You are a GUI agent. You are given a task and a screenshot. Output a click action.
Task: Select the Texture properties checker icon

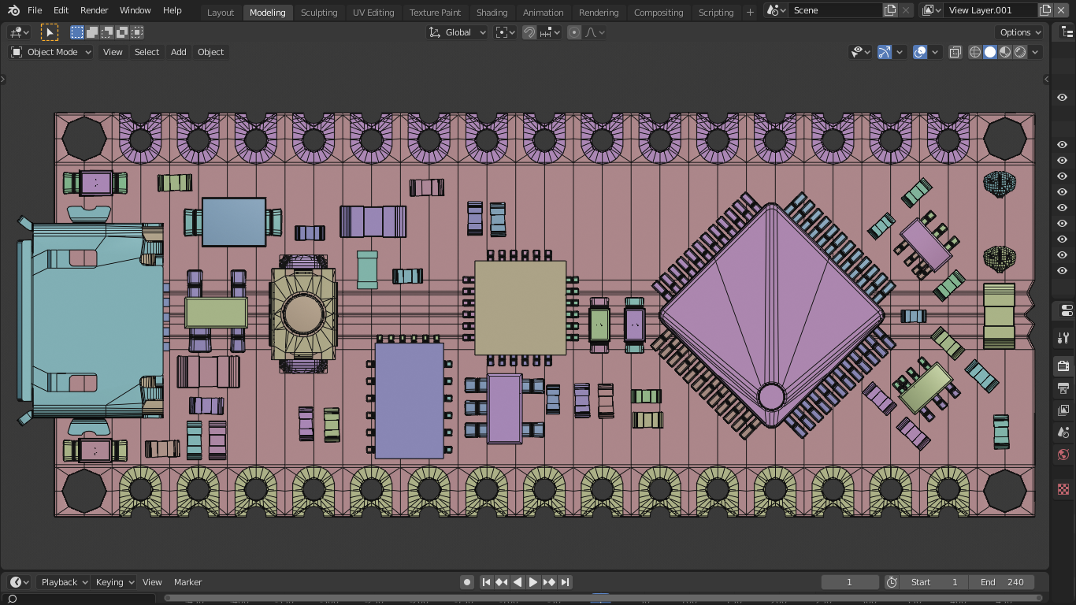tap(1062, 488)
